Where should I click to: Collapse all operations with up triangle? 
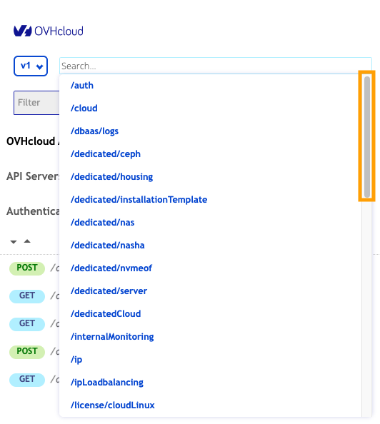click(27, 241)
